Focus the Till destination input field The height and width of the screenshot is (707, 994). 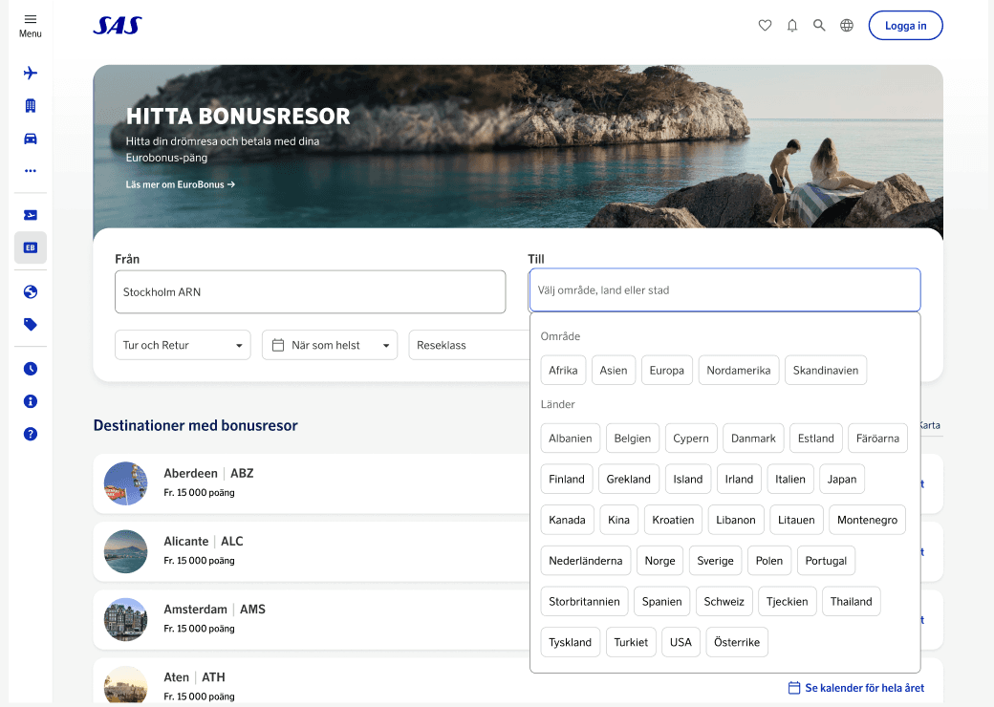click(724, 290)
